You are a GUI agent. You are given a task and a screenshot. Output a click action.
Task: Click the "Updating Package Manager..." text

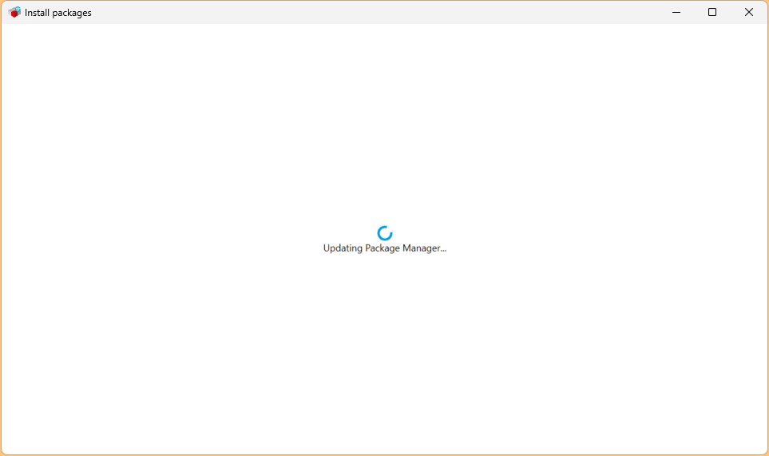click(385, 248)
